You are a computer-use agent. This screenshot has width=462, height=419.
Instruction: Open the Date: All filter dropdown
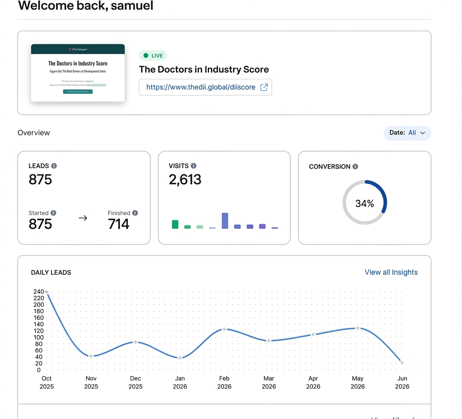[x=407, y=133]
